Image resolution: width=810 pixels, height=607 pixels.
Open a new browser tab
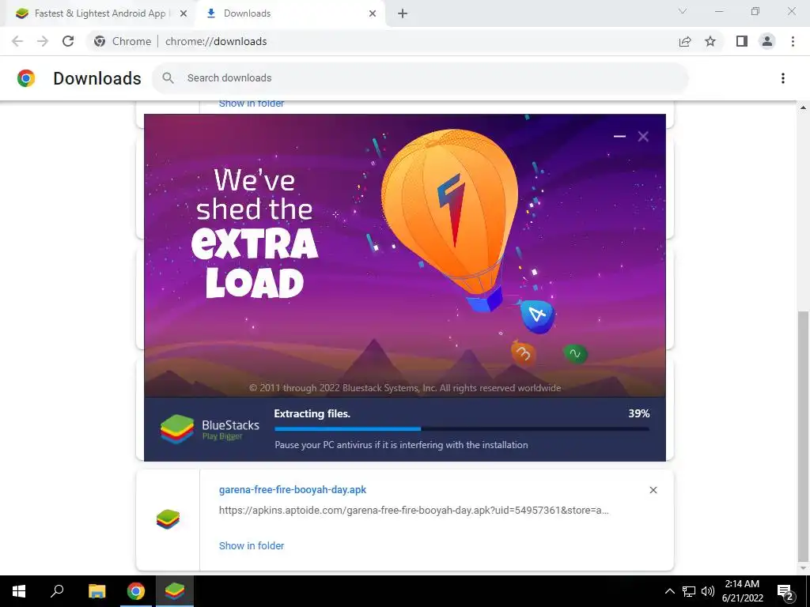coord(403,13)
